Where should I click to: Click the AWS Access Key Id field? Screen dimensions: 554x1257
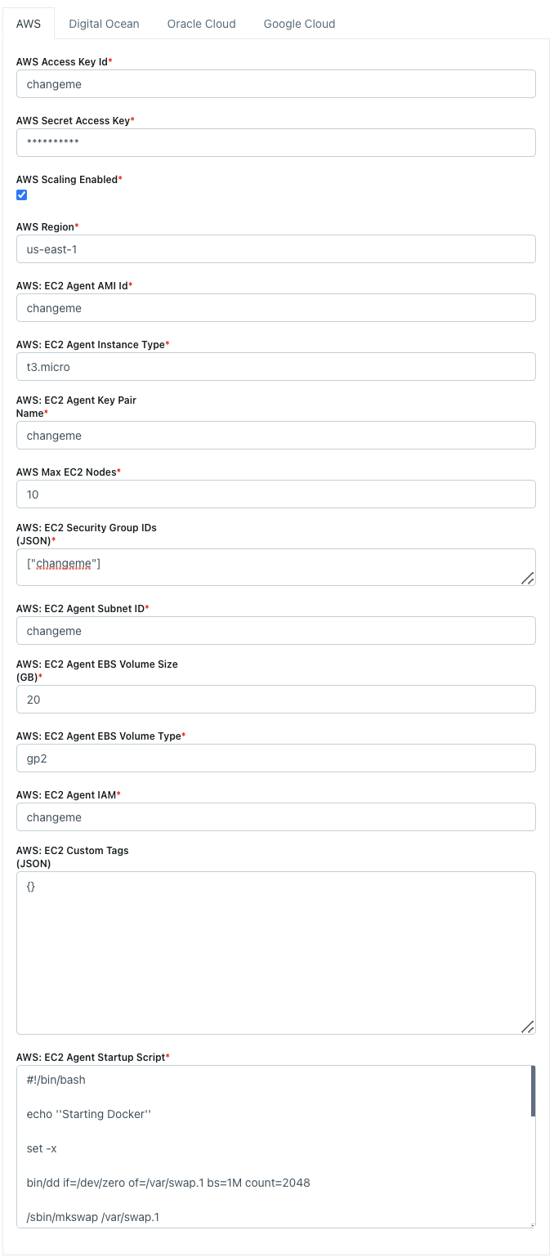point(275,84)
